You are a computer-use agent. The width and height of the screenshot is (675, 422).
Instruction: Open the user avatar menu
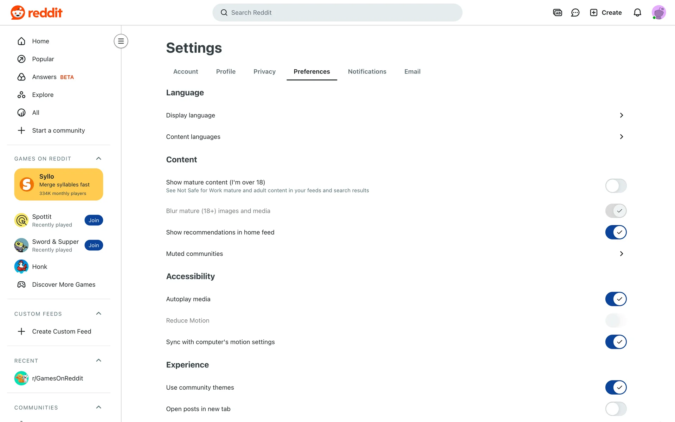click(658, 13)
